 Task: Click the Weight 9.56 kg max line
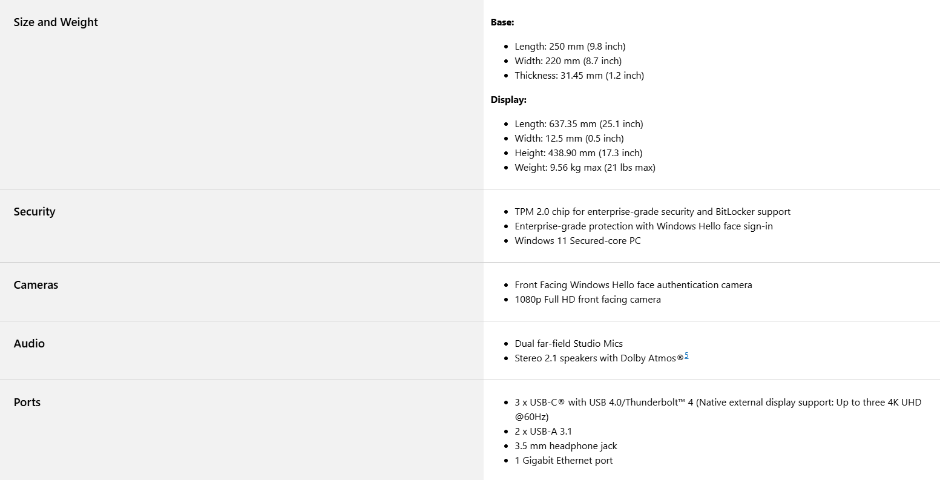(x=585, y=168)
